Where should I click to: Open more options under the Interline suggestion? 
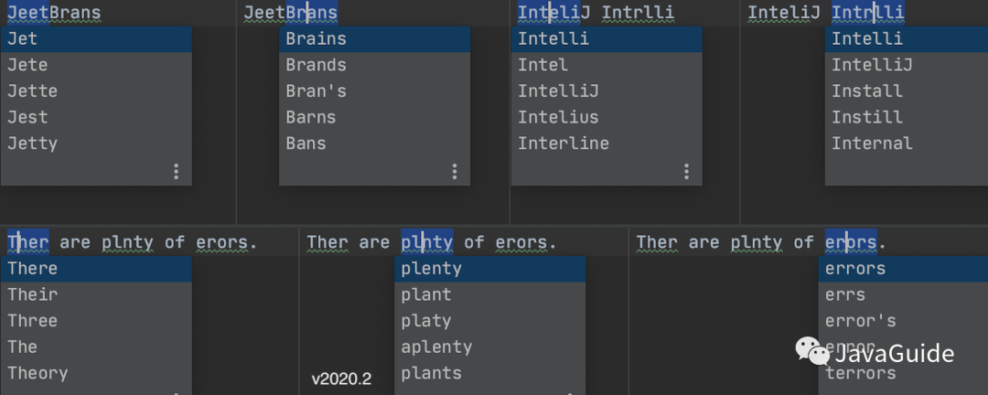[x=687, y=171]
